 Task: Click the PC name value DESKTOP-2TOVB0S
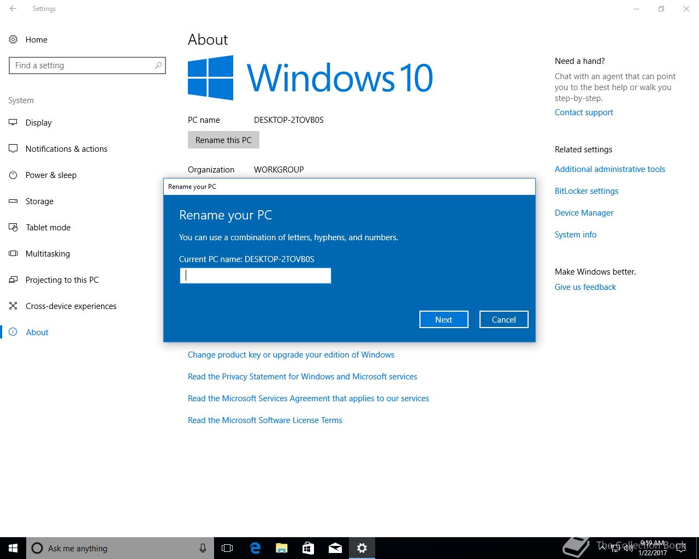click(289, 120)
